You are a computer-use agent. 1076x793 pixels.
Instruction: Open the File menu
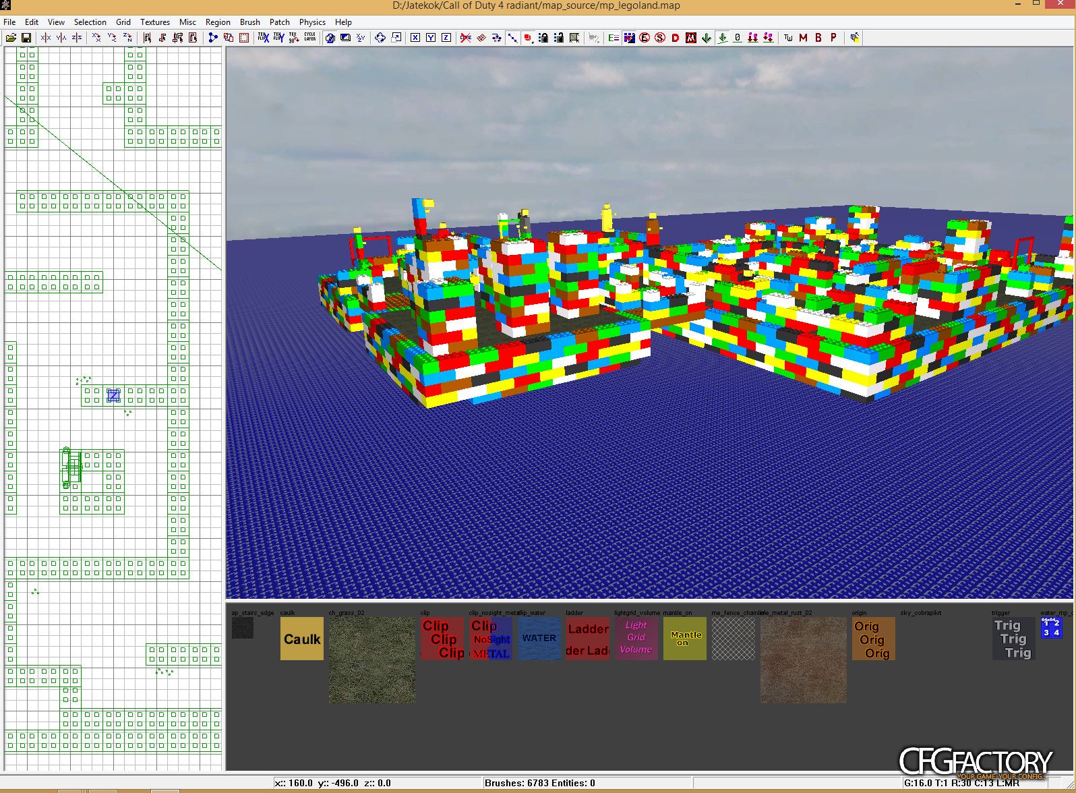[x=9, y=22]
